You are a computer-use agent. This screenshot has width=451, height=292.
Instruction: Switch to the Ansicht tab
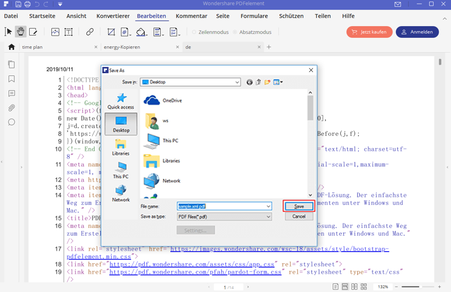tap(76, 16)
